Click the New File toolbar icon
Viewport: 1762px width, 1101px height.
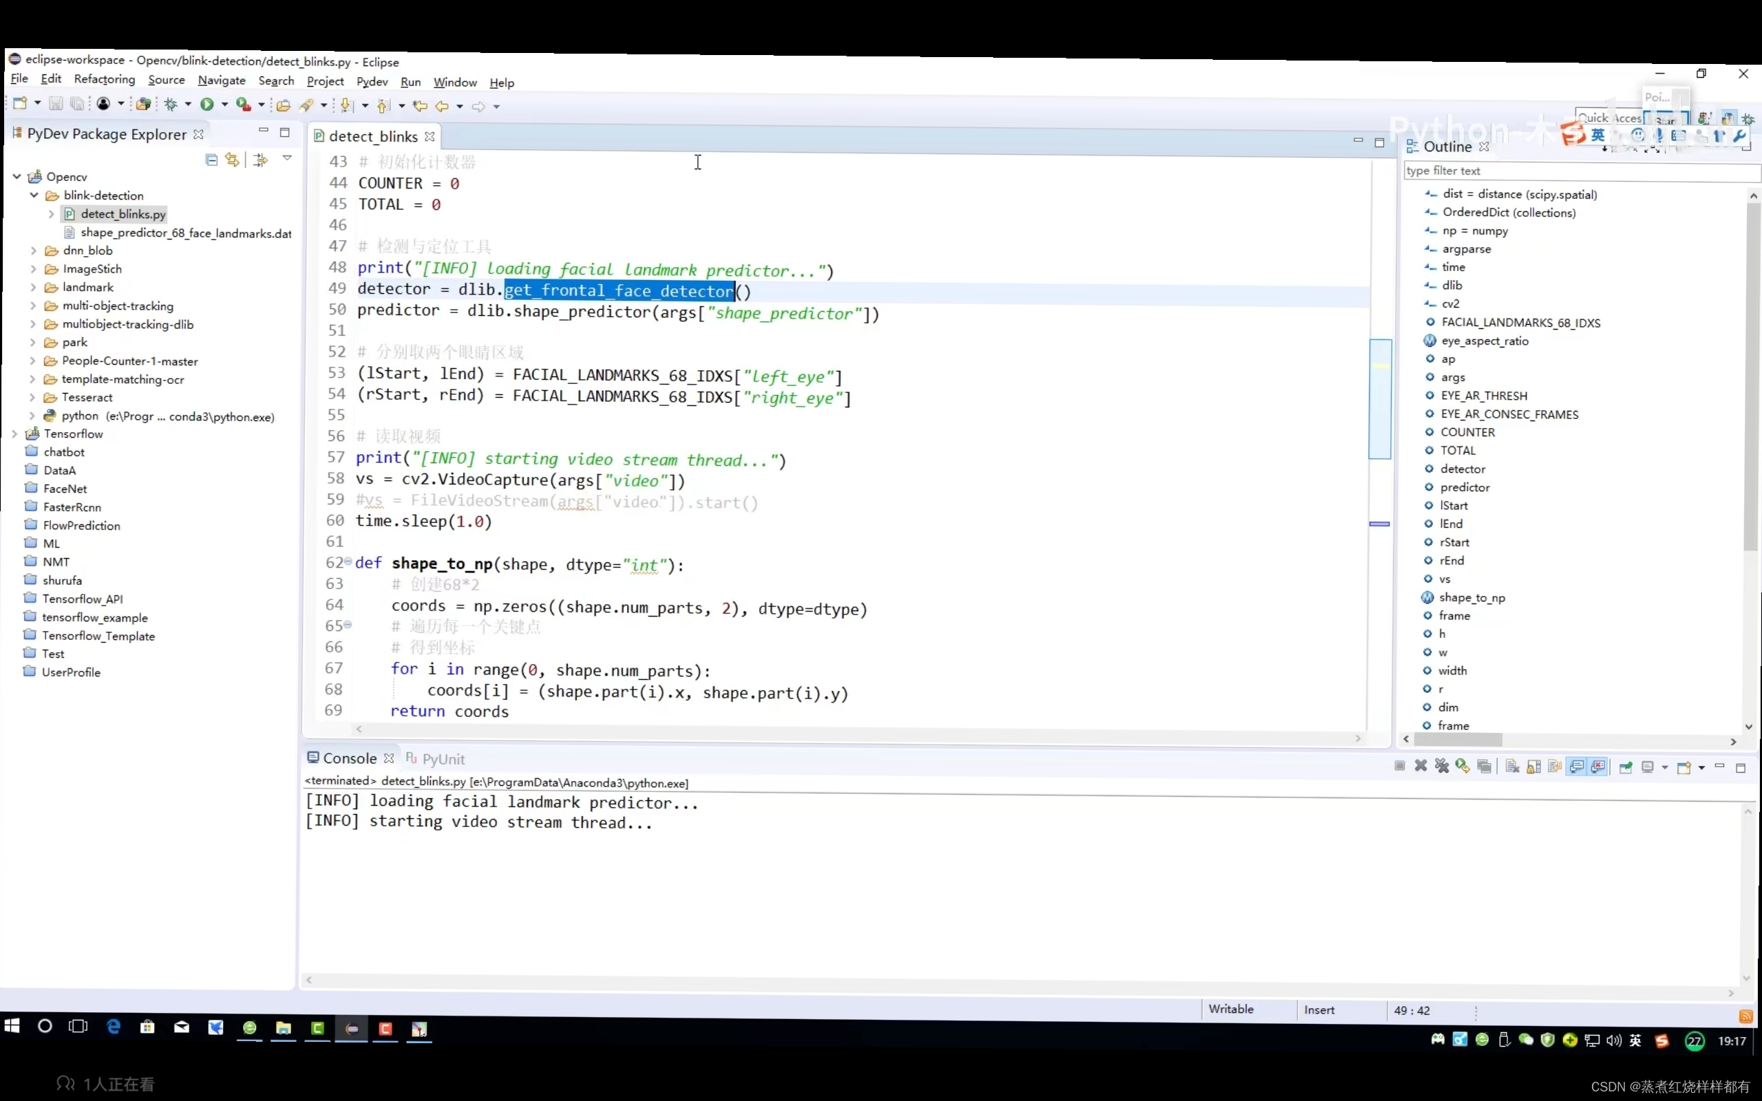(x=19, y=105)
